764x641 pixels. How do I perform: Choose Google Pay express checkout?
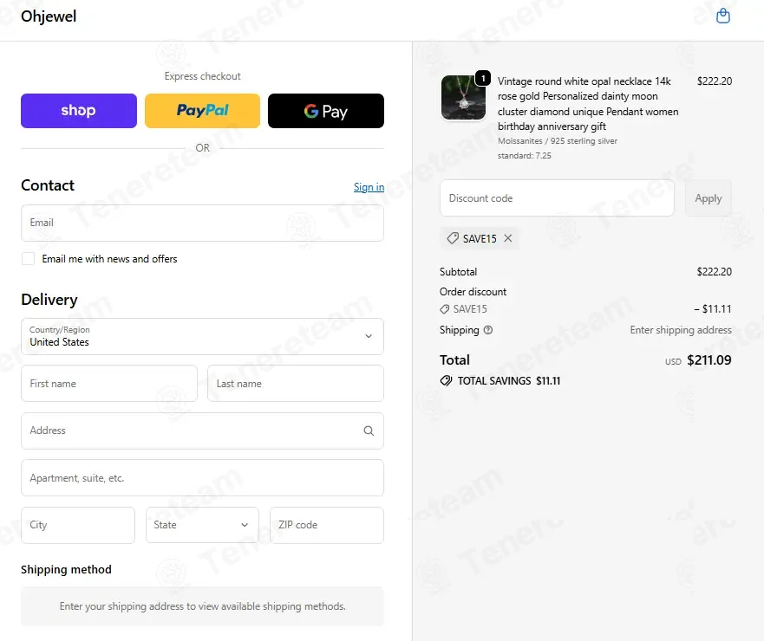(x=326, y=111)
